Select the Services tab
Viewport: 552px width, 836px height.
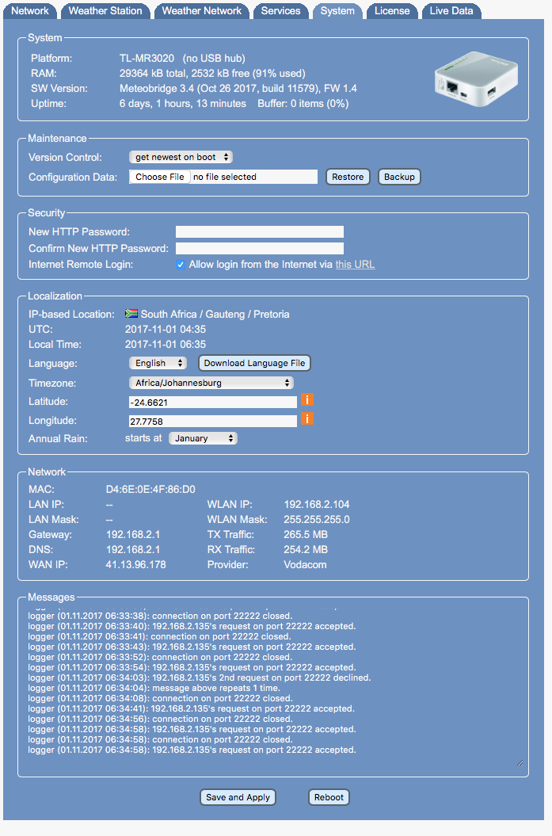click(280, 11)
